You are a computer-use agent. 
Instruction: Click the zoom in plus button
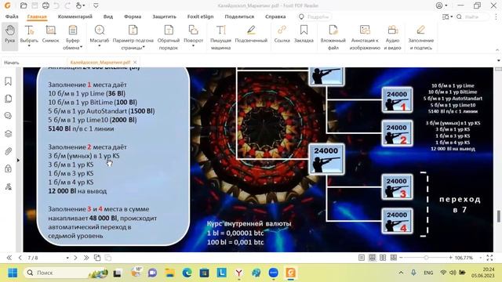450,258
